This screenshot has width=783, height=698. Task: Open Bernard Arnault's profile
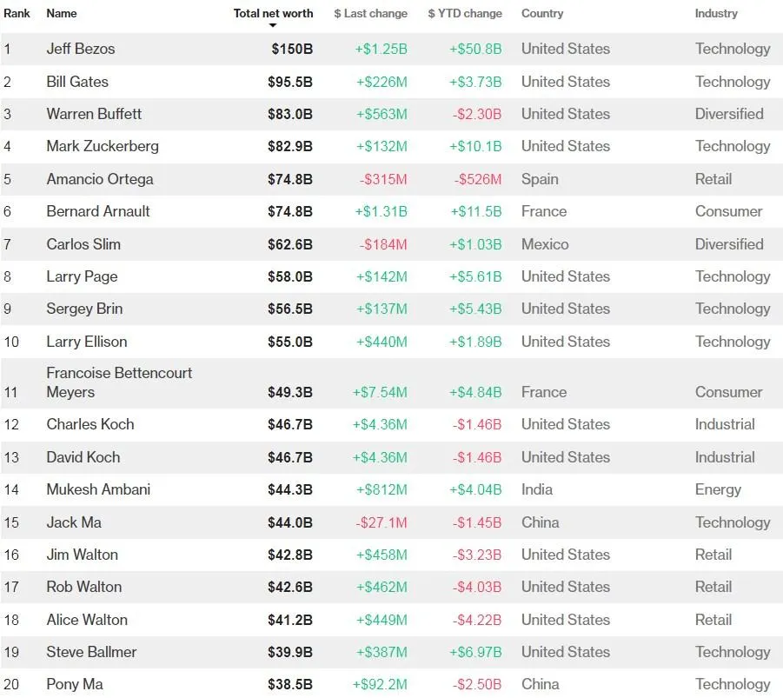click(98, 211)
